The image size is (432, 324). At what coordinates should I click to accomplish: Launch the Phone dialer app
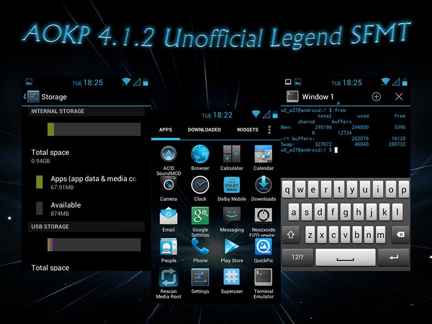tap(200, 251)
